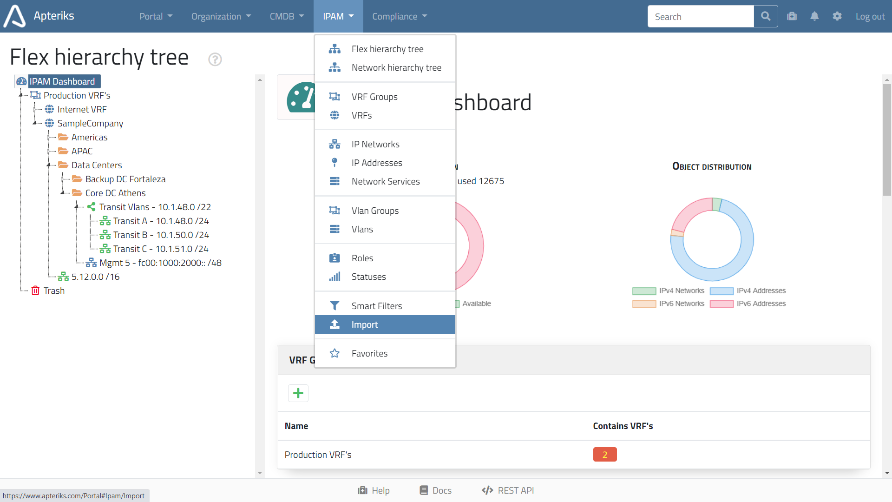This screenshot has width=892, height=502.
Task: Click the Apteriks logo icon
Action: 15,16
